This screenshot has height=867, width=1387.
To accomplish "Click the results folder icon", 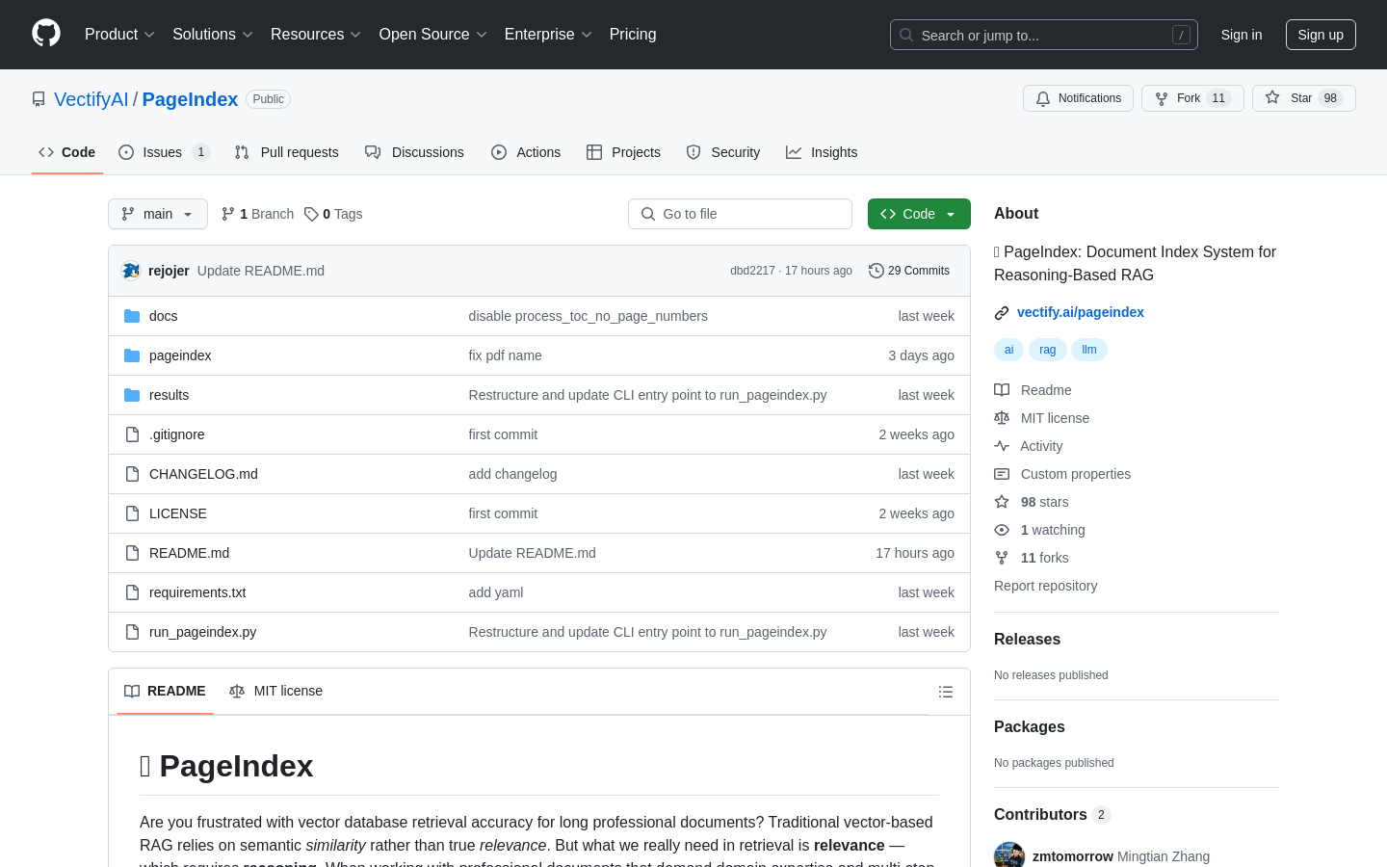I will pos(132,395).
